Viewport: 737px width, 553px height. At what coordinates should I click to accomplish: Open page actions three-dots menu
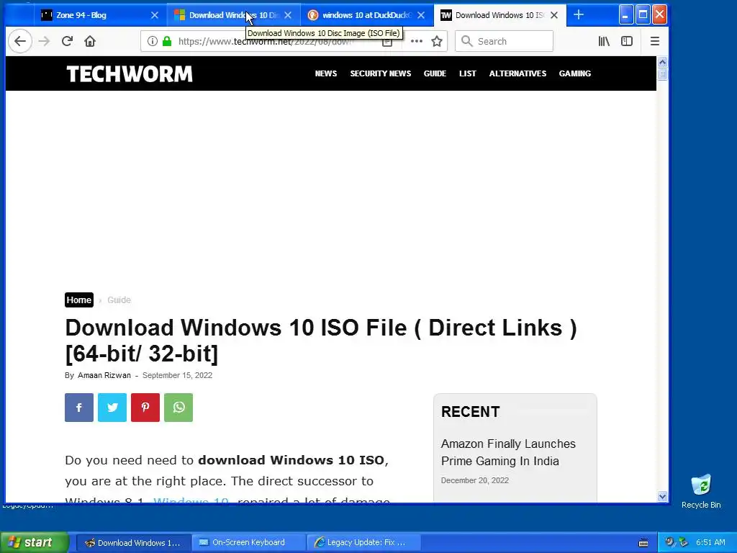tap(417, 41)
